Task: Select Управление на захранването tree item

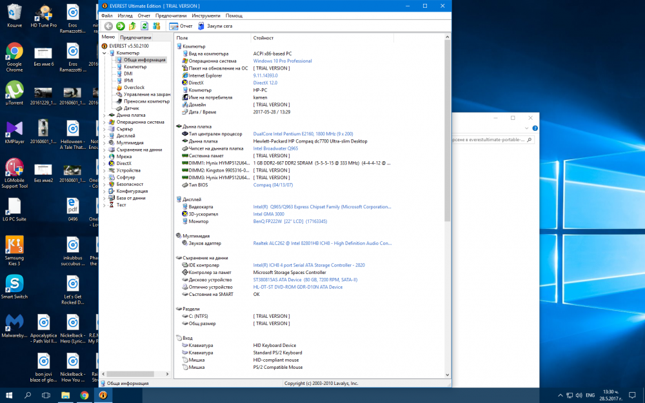Action: tap(147, 95)
